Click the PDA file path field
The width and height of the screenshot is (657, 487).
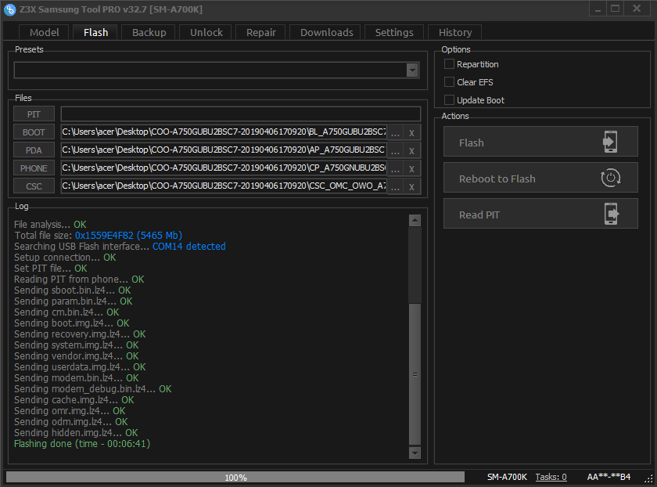[x=224, y=150]
